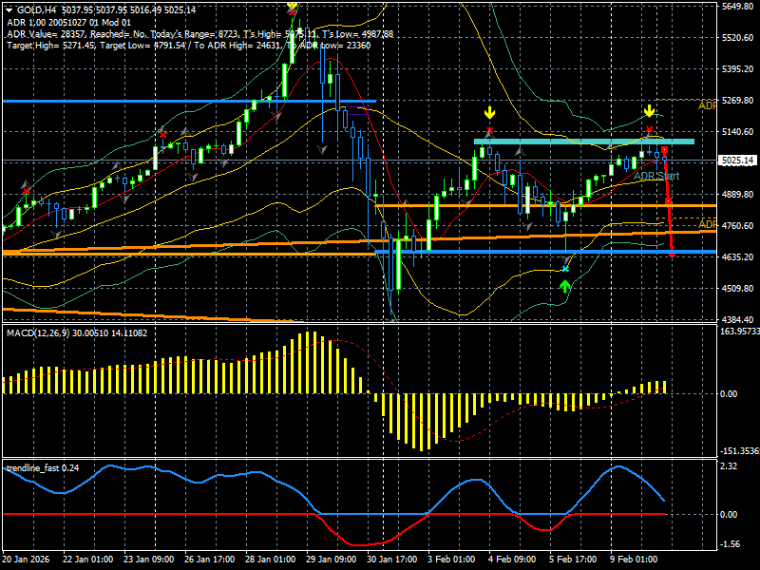Click the lower orange ADR label near 4760.60

(x=707, y=224)
